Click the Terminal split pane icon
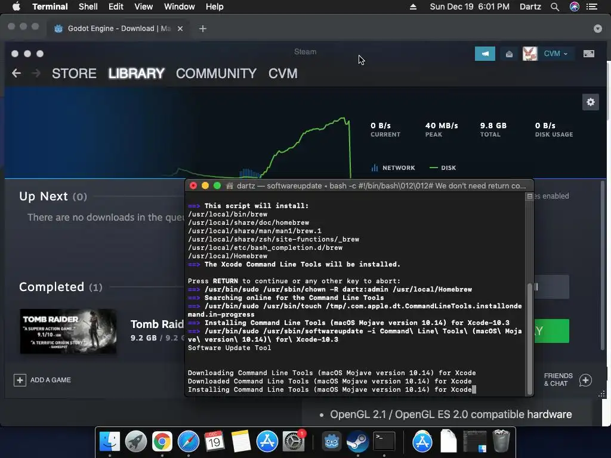 click(530, 197)
